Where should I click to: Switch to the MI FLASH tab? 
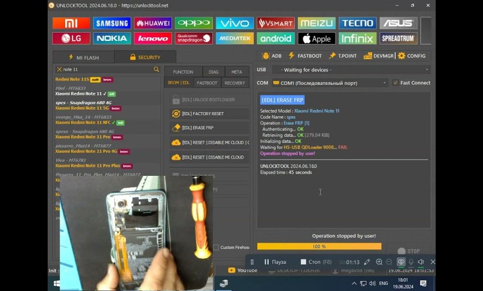pos(81,57)
